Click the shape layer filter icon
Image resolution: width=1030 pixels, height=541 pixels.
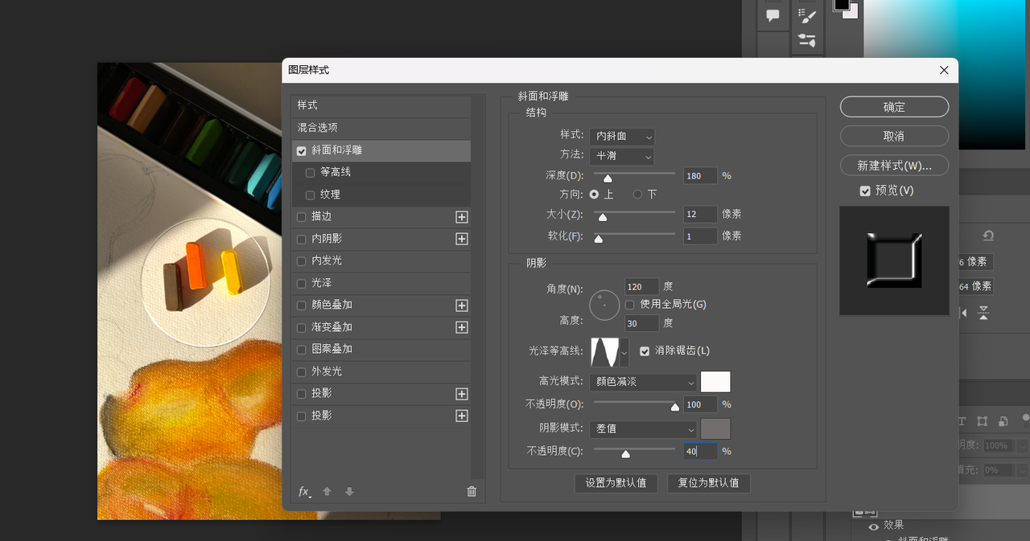(983, 421)
